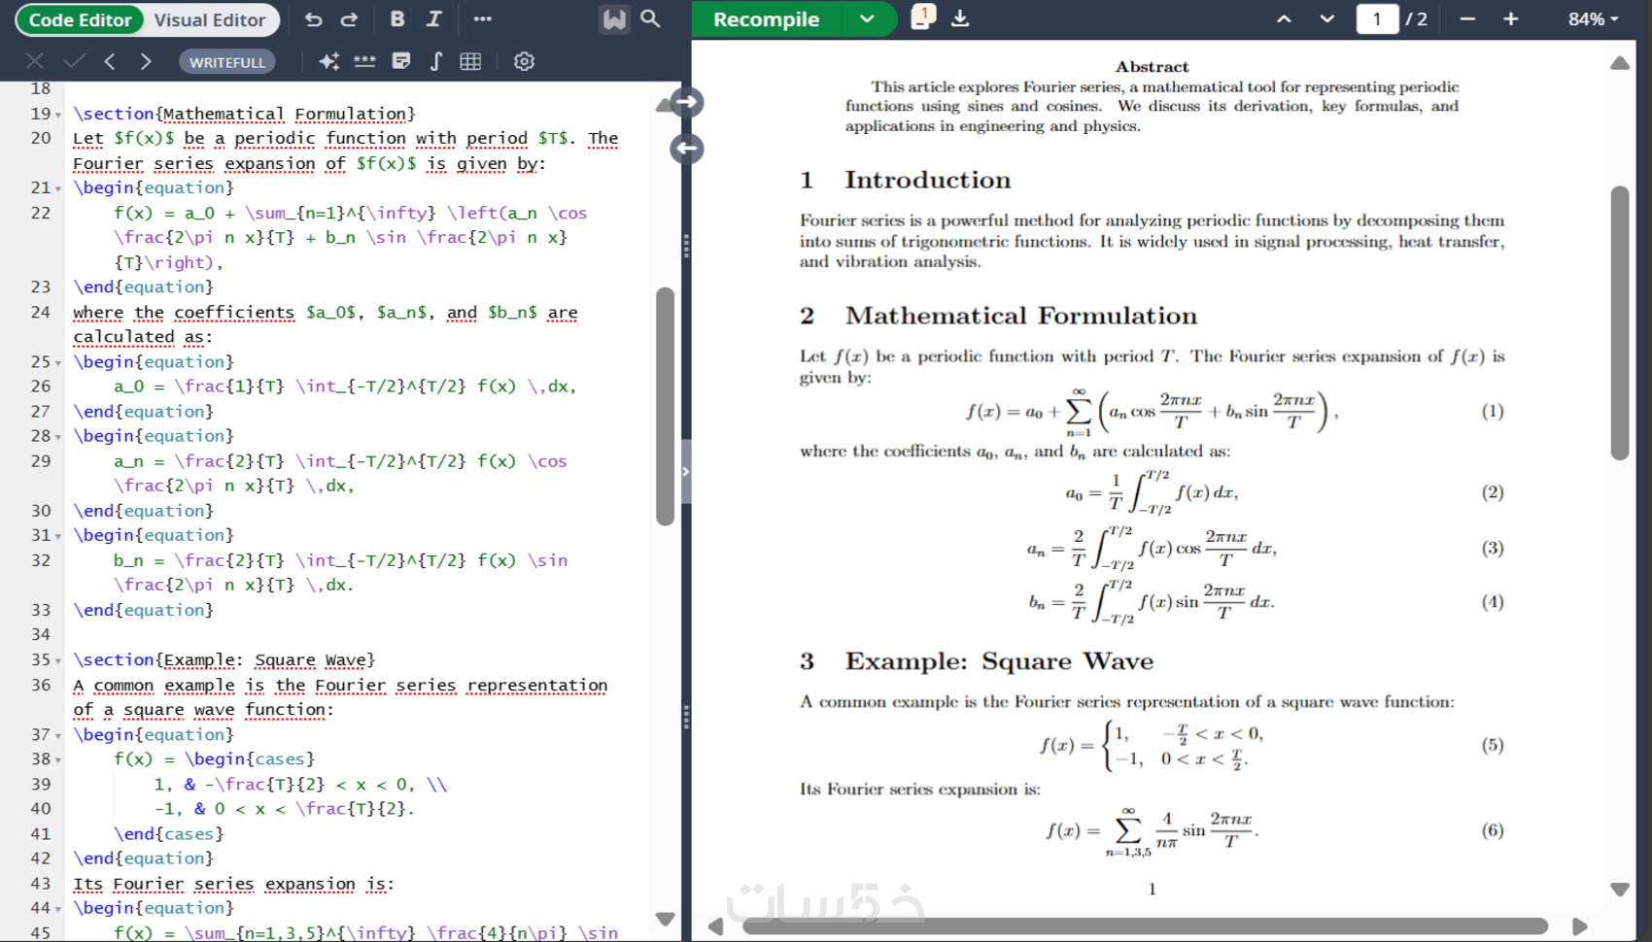Fold the equation block at line 44
Viewport: 1652px width, 942px height.
tap(58, 910)
